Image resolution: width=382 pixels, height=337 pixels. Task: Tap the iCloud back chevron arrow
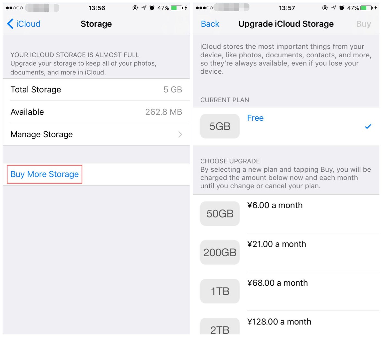[10, 24]
